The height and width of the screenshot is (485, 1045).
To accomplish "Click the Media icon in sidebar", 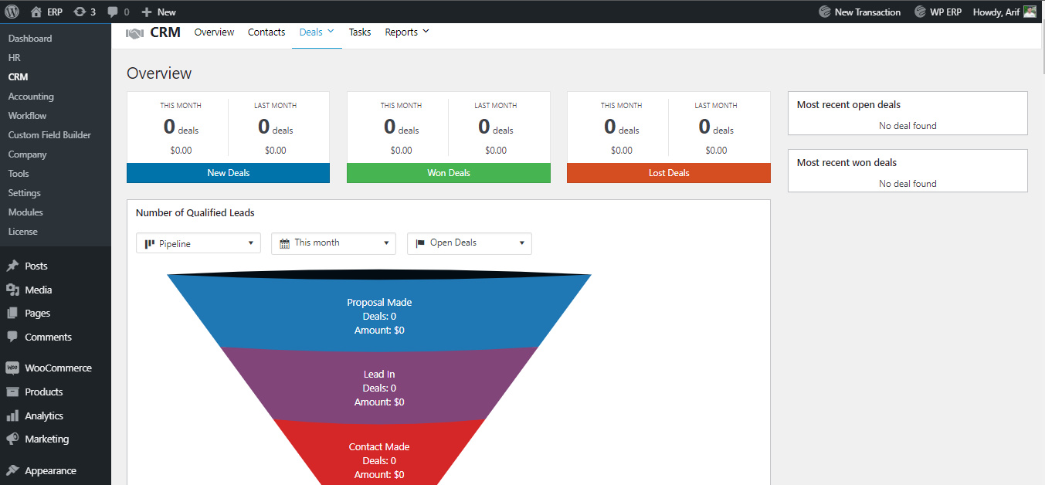I will point(12,290).
